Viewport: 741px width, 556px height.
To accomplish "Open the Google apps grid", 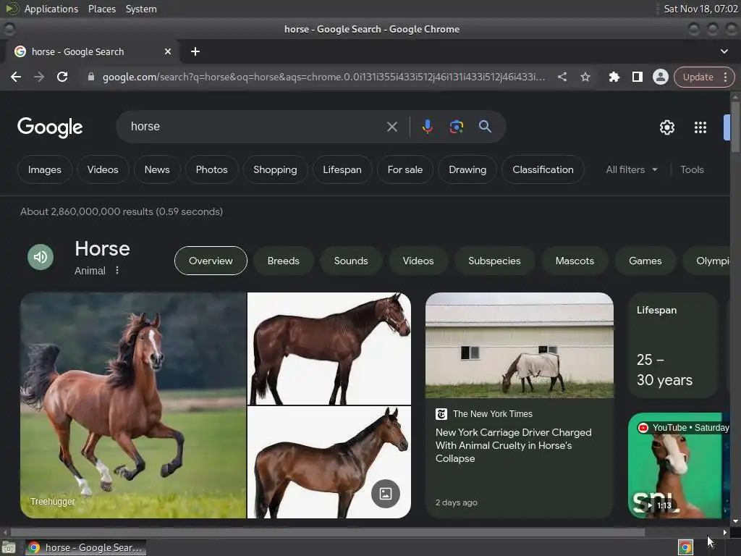I will (700, 127).
